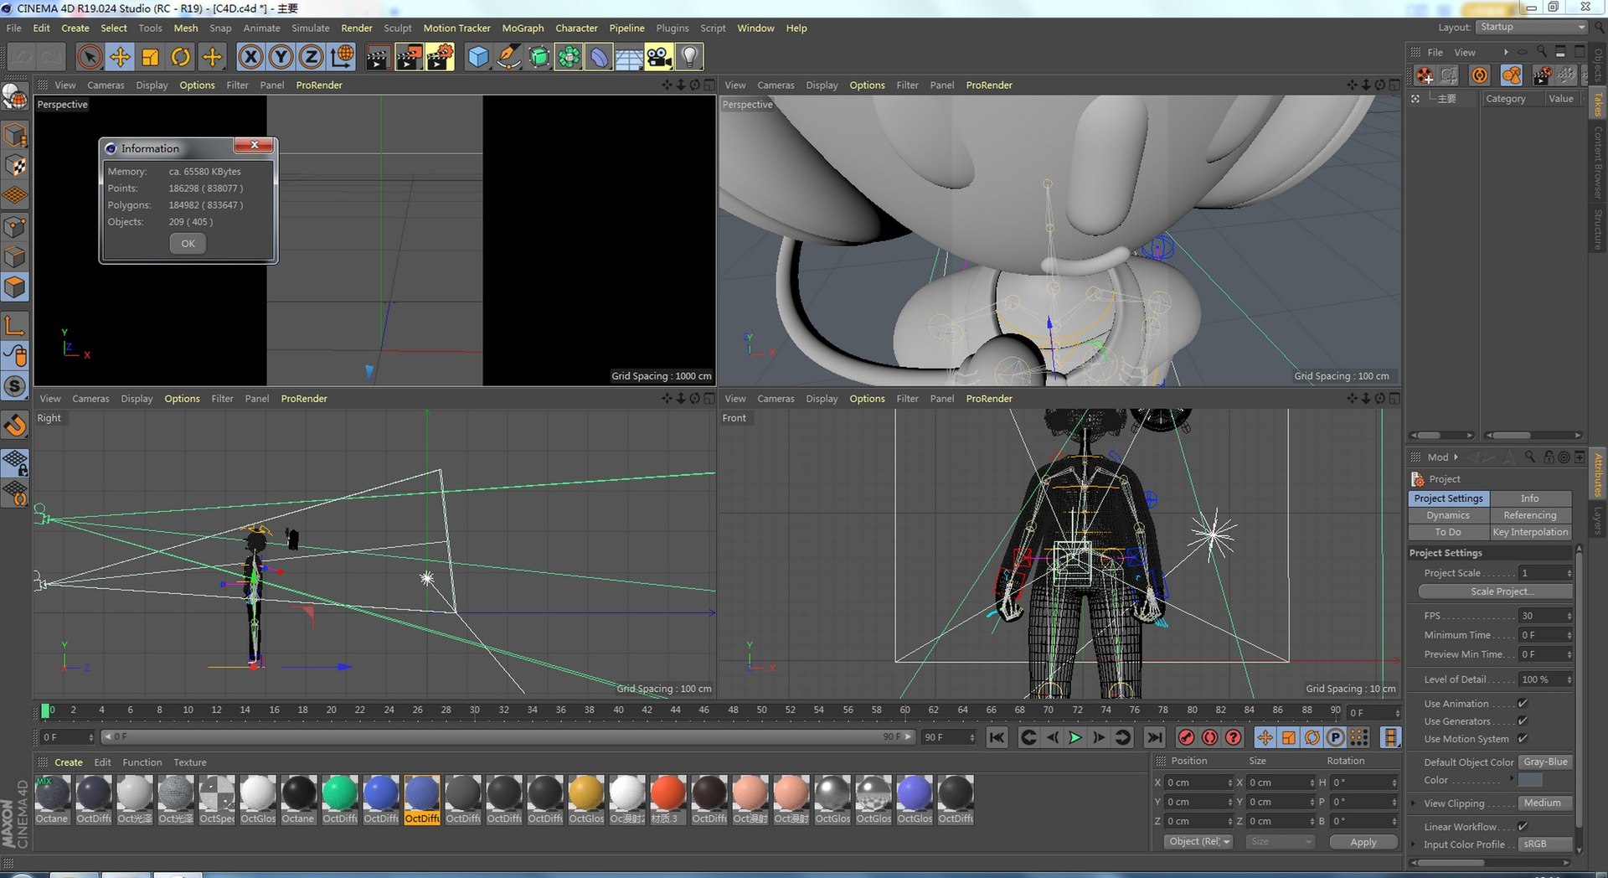The image size is (1608, 878).
Task: Select the Rotate tool icon
Action: 181,57
